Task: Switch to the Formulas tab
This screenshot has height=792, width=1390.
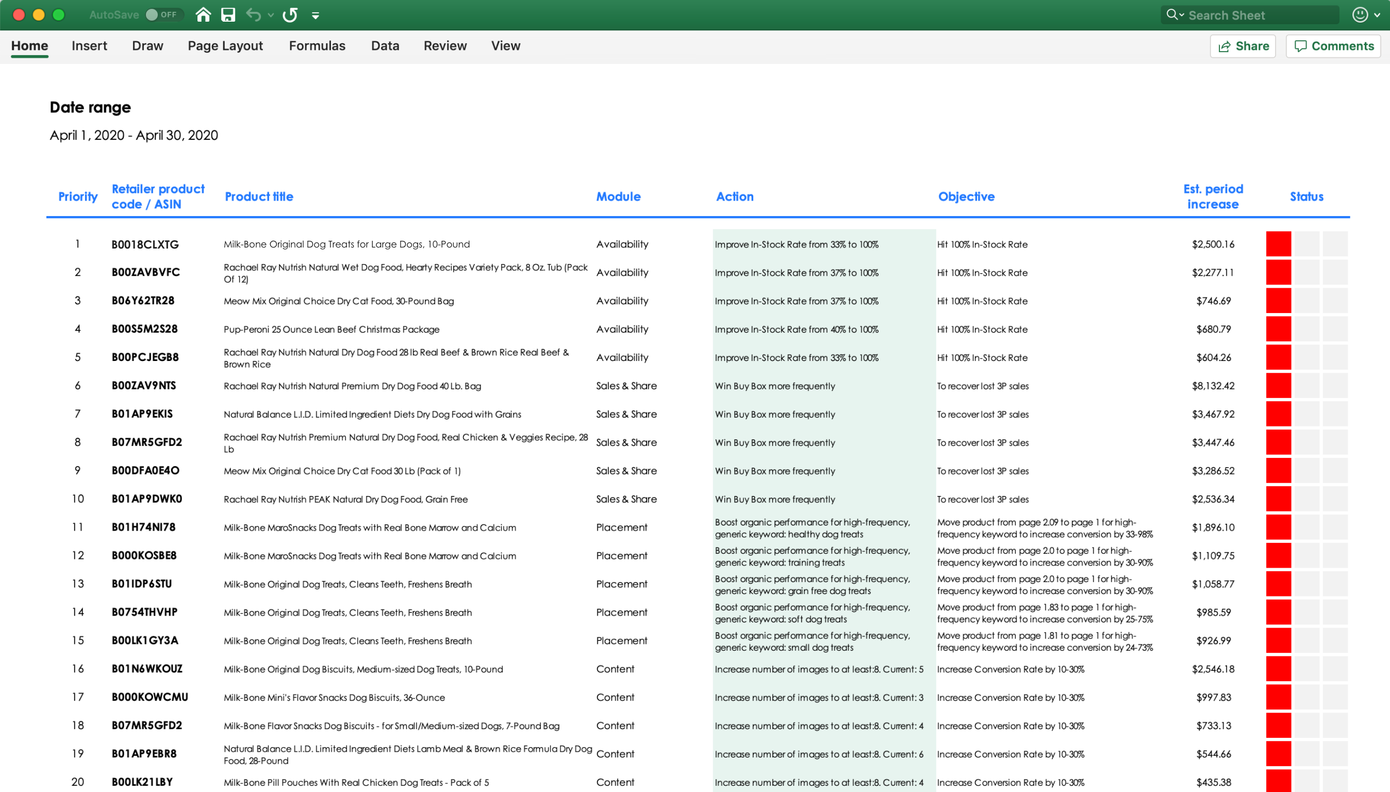Action: [317, 46]
